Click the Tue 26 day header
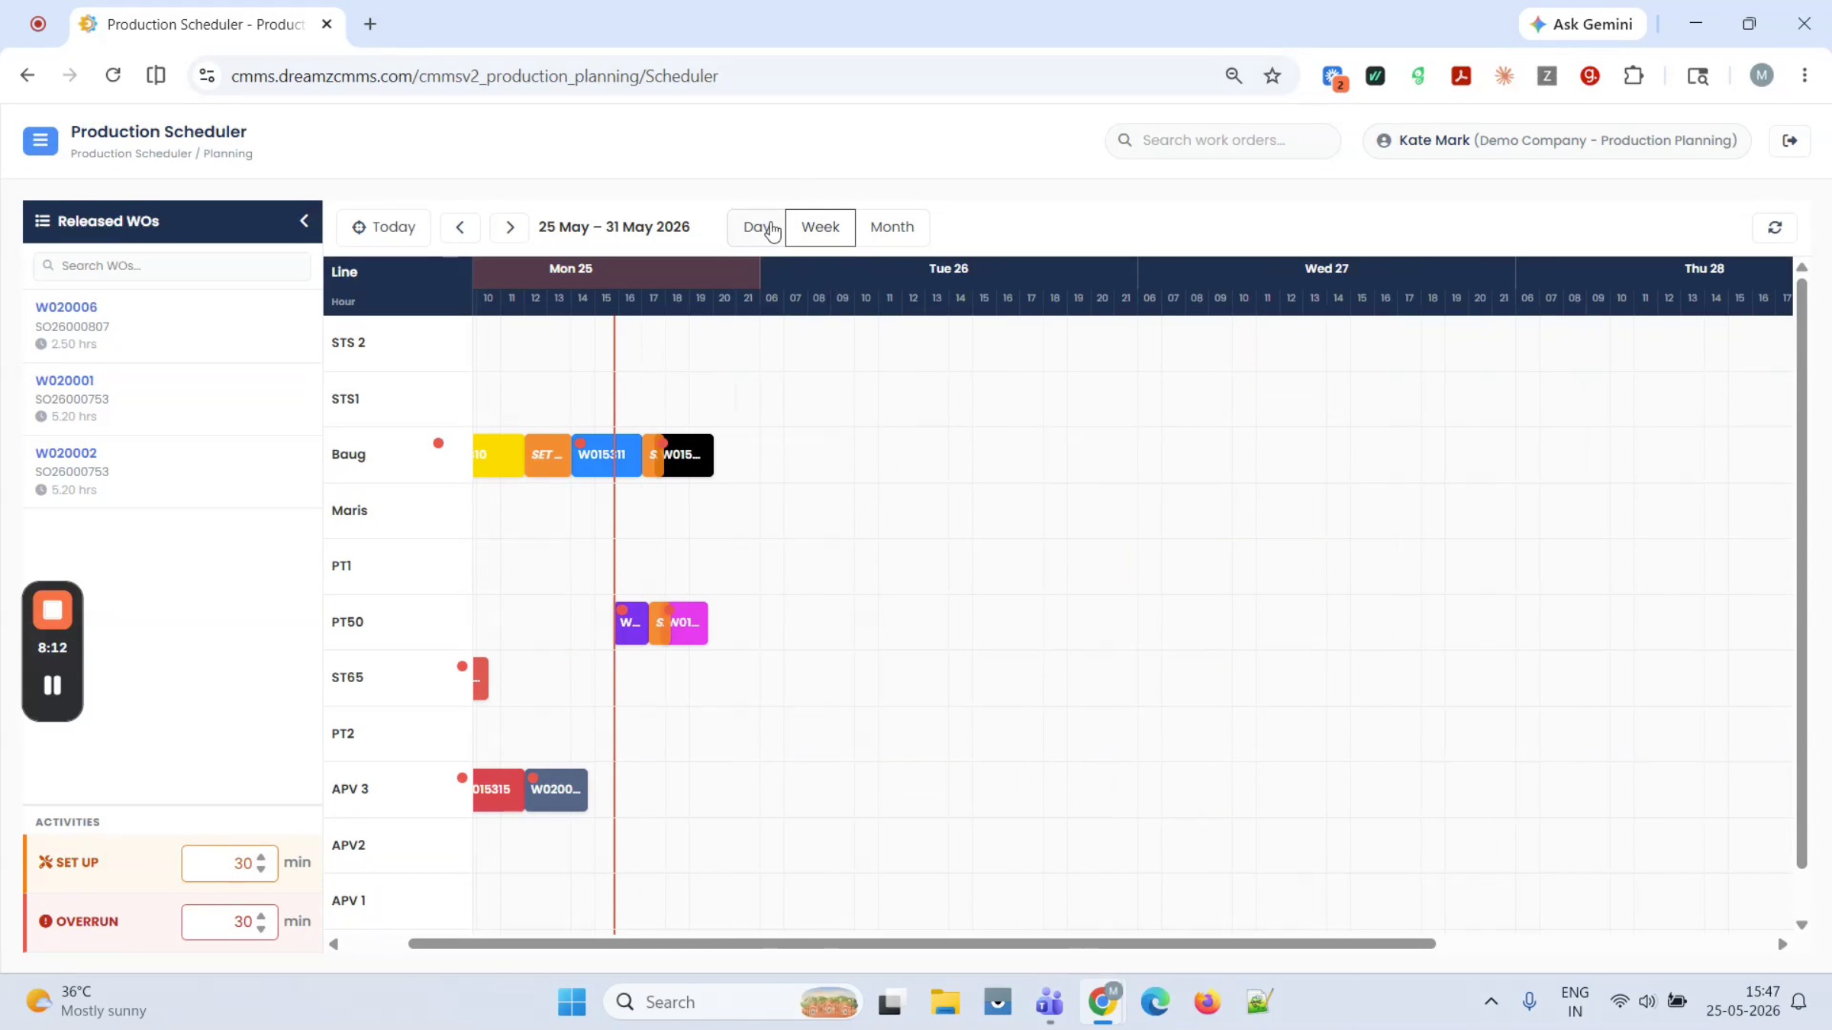Viewport: 1832px width, 1030px height. (948, 269)
